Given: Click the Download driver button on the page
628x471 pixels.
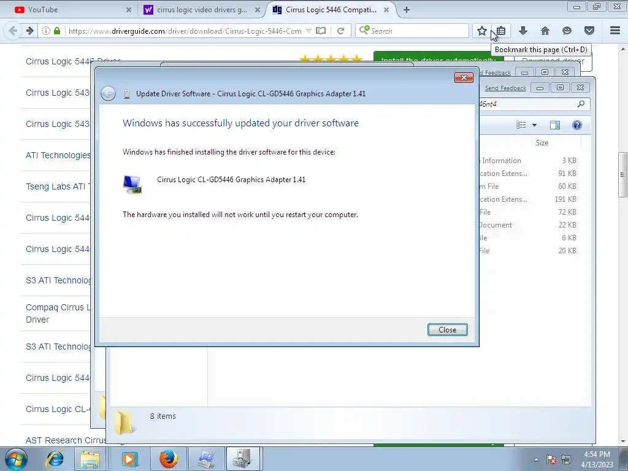Looking at the screenshot, I should pyautogui.click(x=553, y=61).
